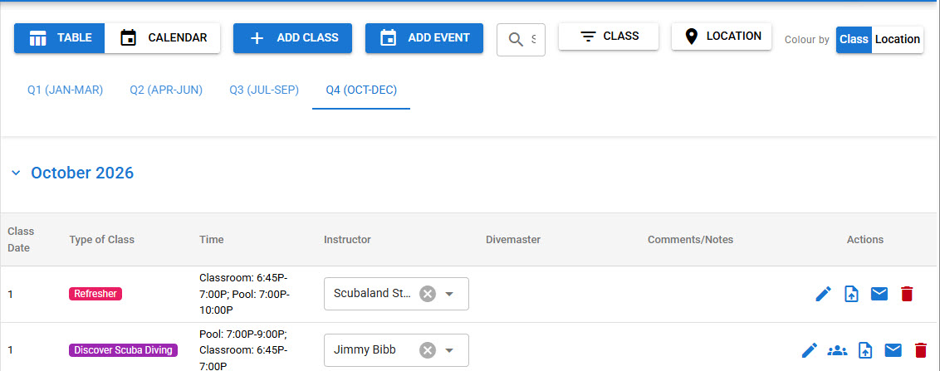Click Discover Scuba Diving row time text

[x=244, y=350]
